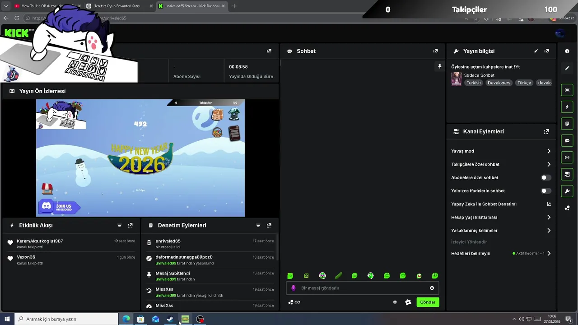This screenshot has height=325, width=578.
Task: Edit stream info with pencil in Yayın bilgisi
Action: (x=536, y=51)
